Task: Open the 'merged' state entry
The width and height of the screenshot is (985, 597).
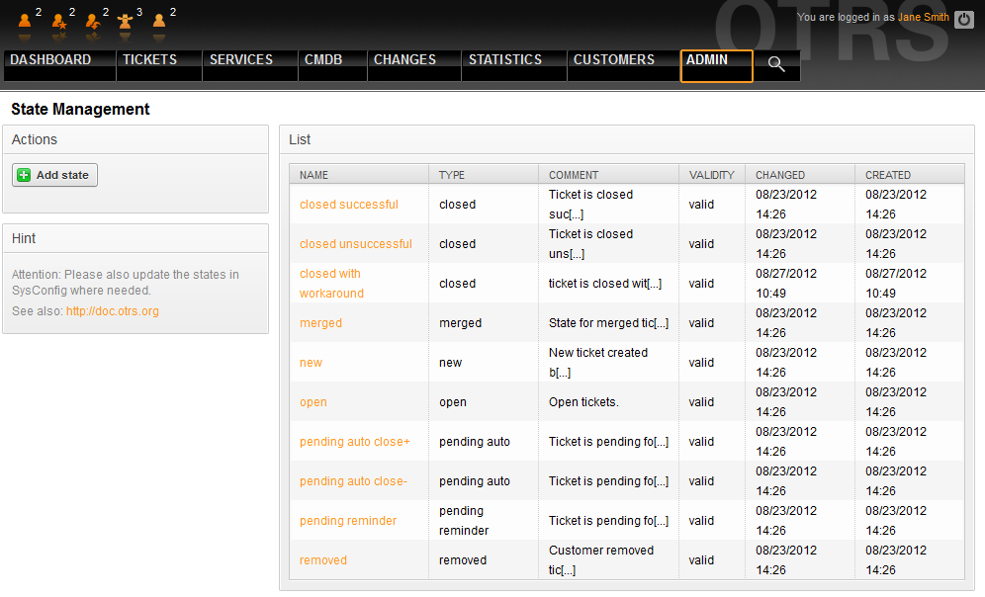Action: click(x=320, y=323)
